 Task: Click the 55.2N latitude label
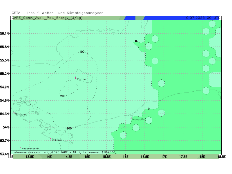pyautogui.click(x=4, y=74)
